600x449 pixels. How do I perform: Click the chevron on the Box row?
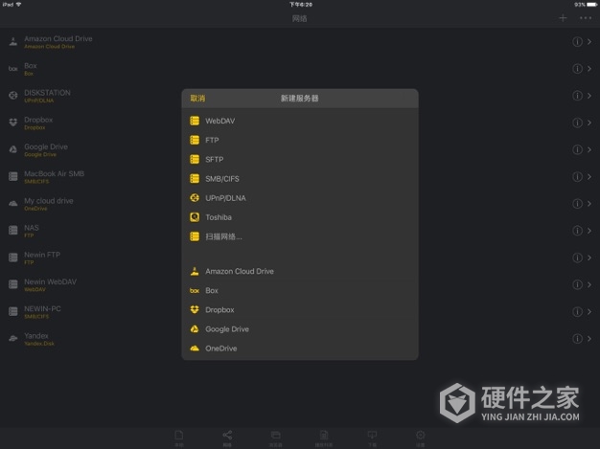(x=589, y=69)
